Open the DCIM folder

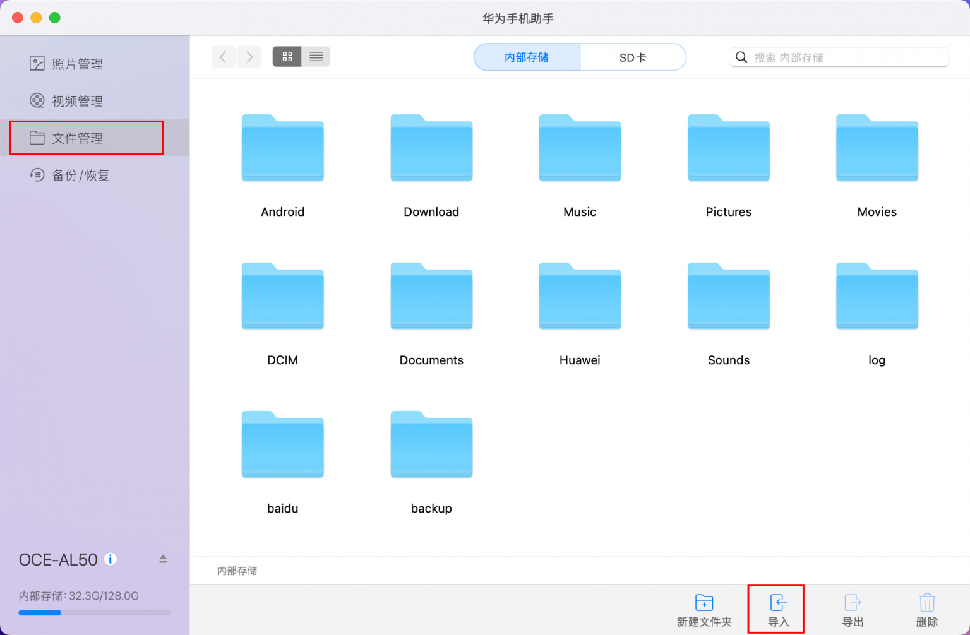(x=282, y=297)
